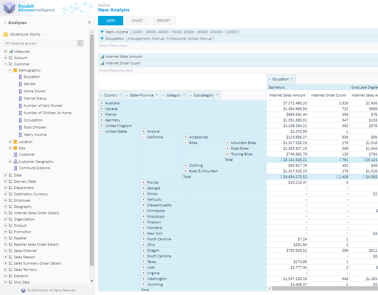Expand the Mountain Bikes subcategory row
The image size is (378, 295).
(x=227, y=143)
